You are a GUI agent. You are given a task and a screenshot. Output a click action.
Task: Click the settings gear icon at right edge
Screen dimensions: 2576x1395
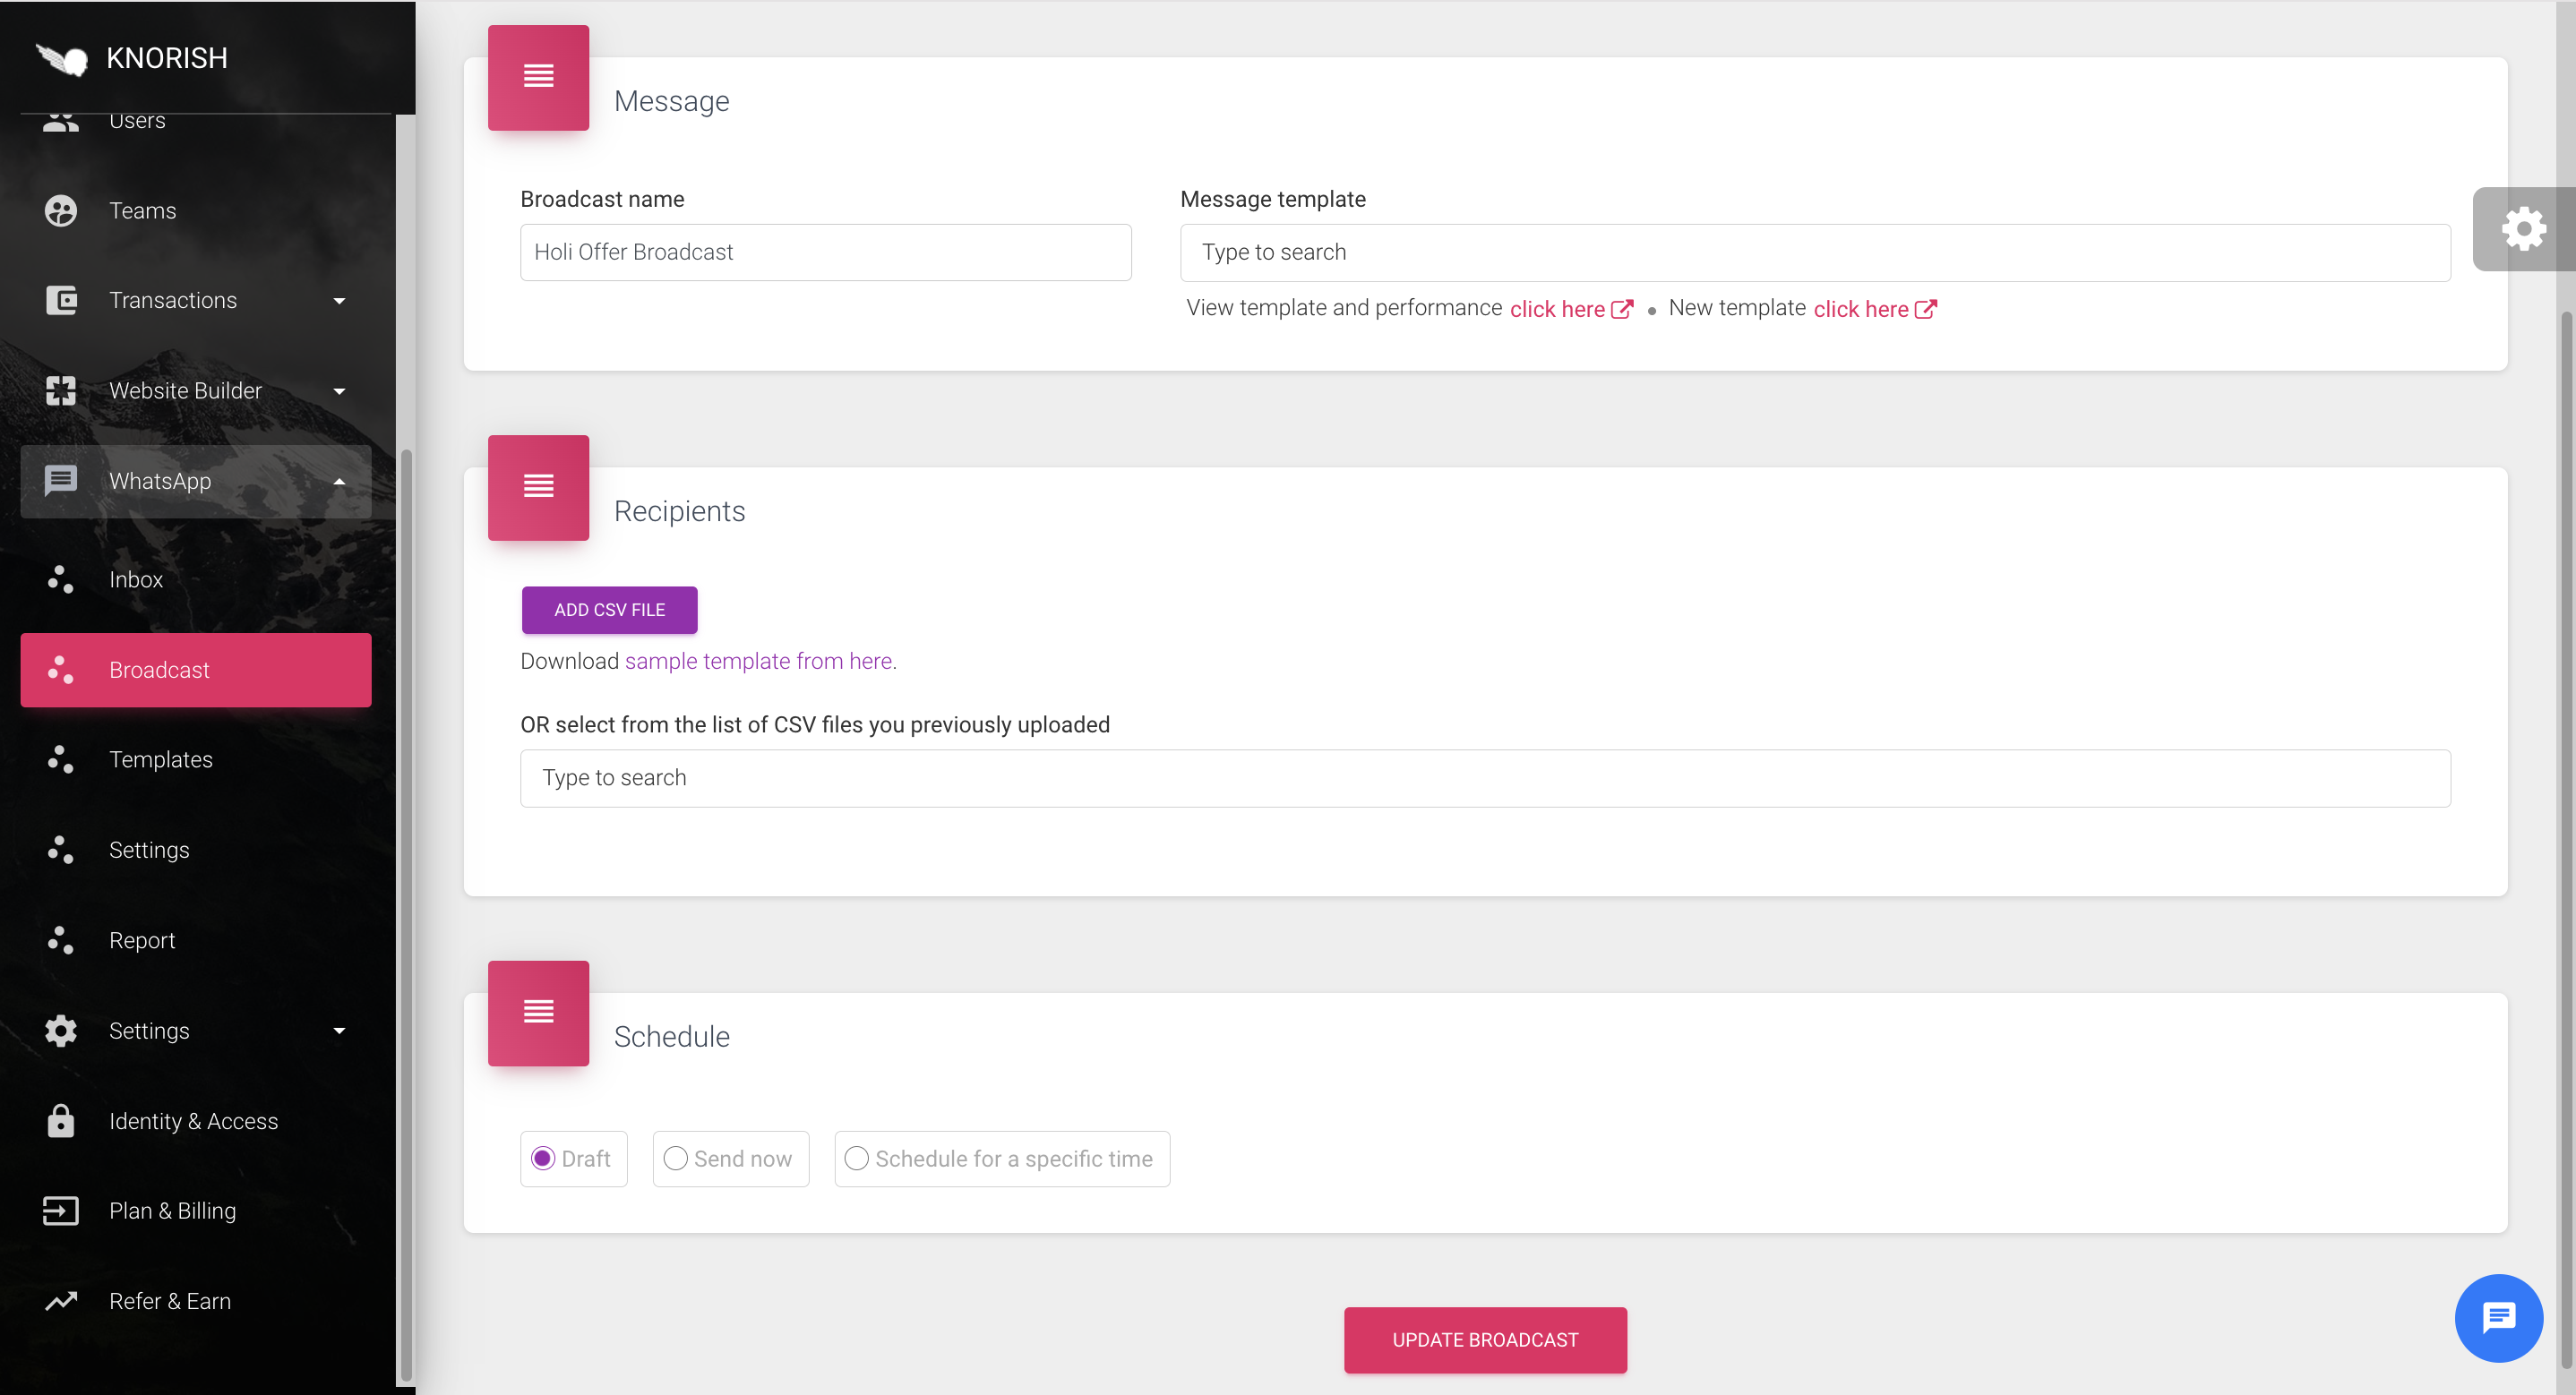2522,229
